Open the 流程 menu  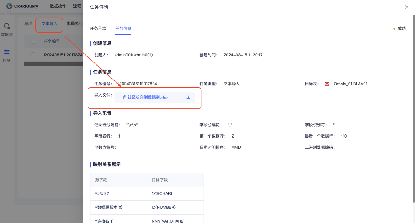[x=77, y=6]
